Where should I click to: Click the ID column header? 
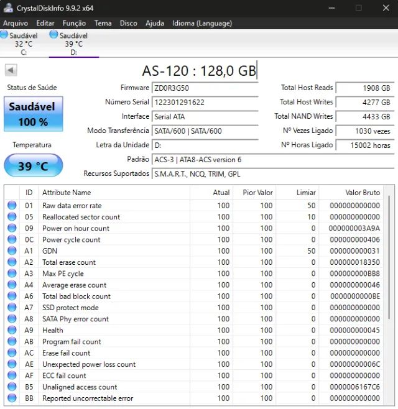[29, 193]
